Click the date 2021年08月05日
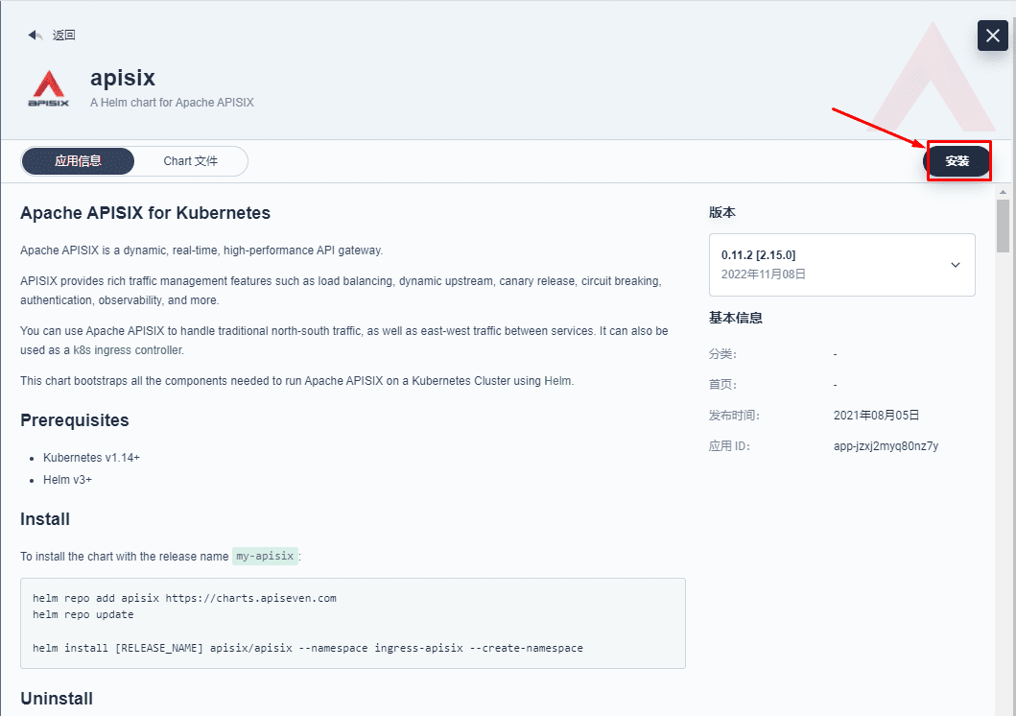 876,416
